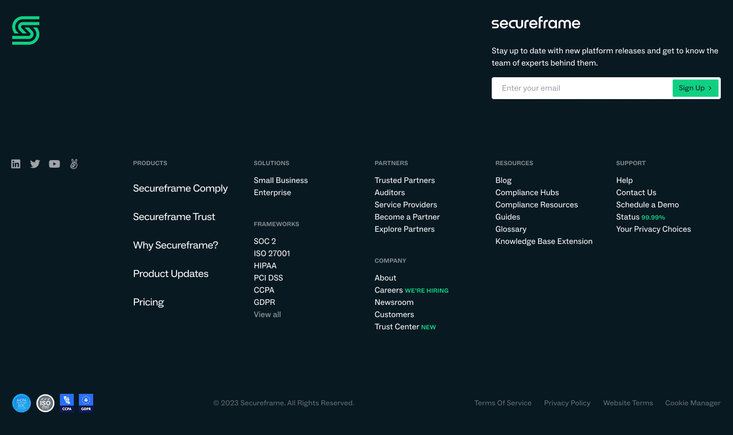The image size is (733, 435).
Task: Go to Compliance Hubs page
Action: click(527, 193)
